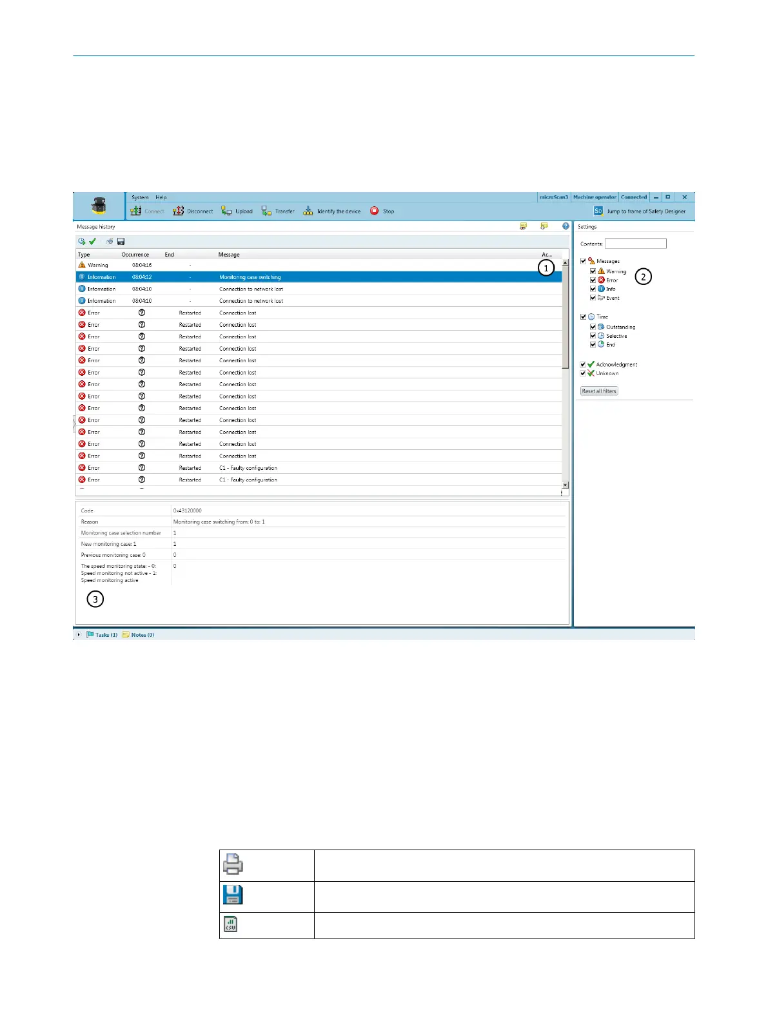
Task: Toggle the Time checkbox
Action: [x=583, y=316]
